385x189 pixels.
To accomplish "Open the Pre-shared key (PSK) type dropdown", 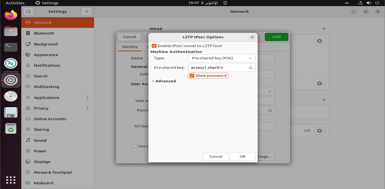I will point(222,58).
